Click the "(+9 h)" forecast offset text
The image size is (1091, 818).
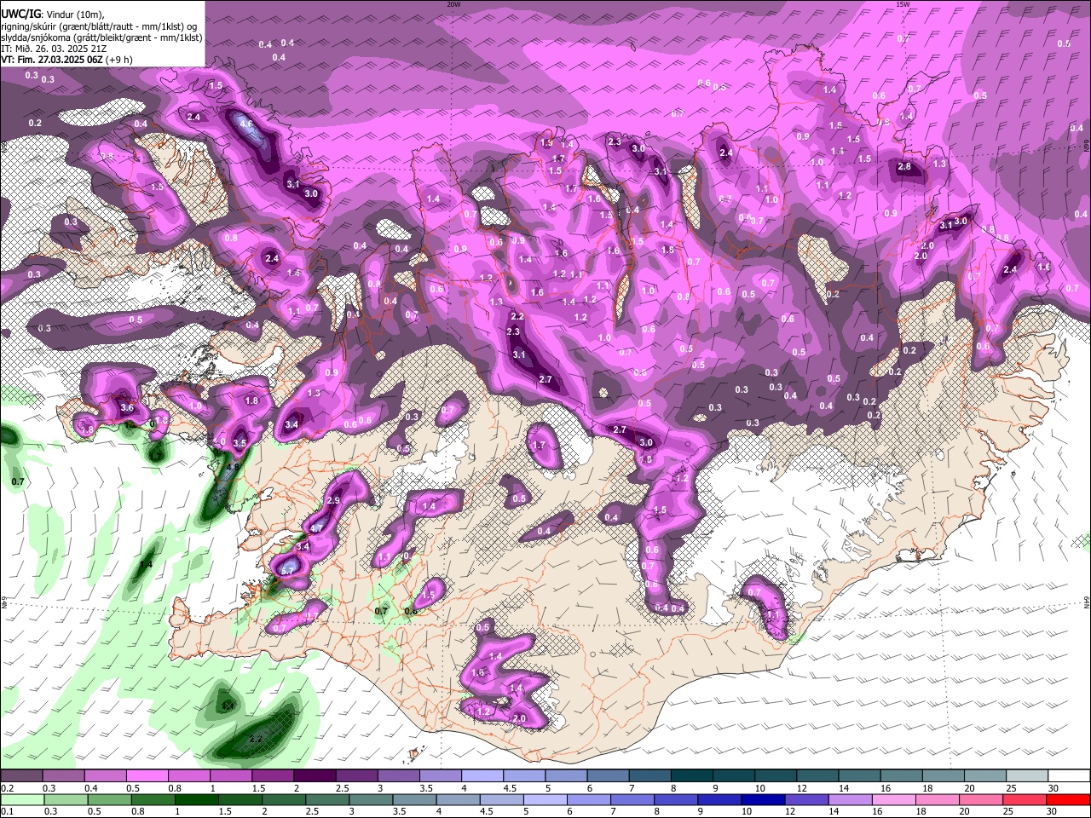[x=118, y=60]
